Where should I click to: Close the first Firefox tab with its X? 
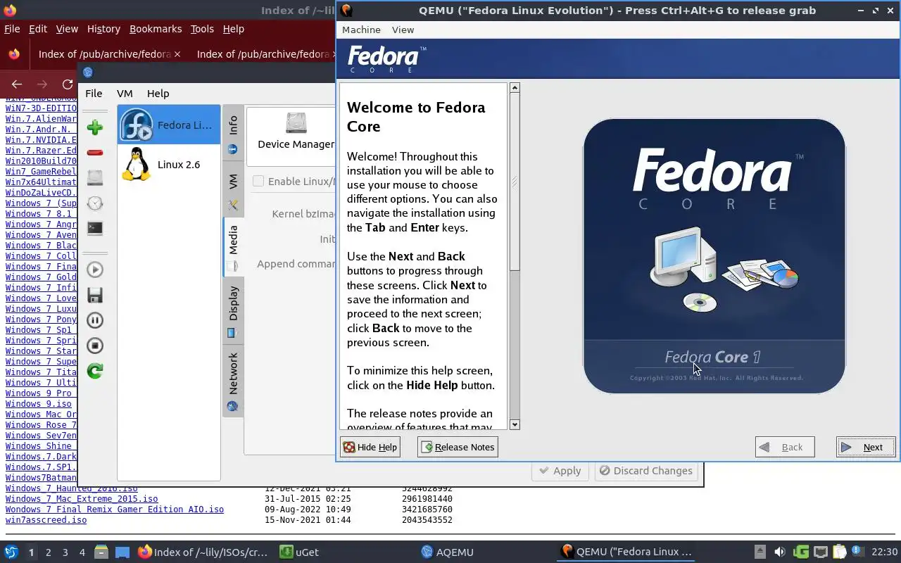pos(177,54)
